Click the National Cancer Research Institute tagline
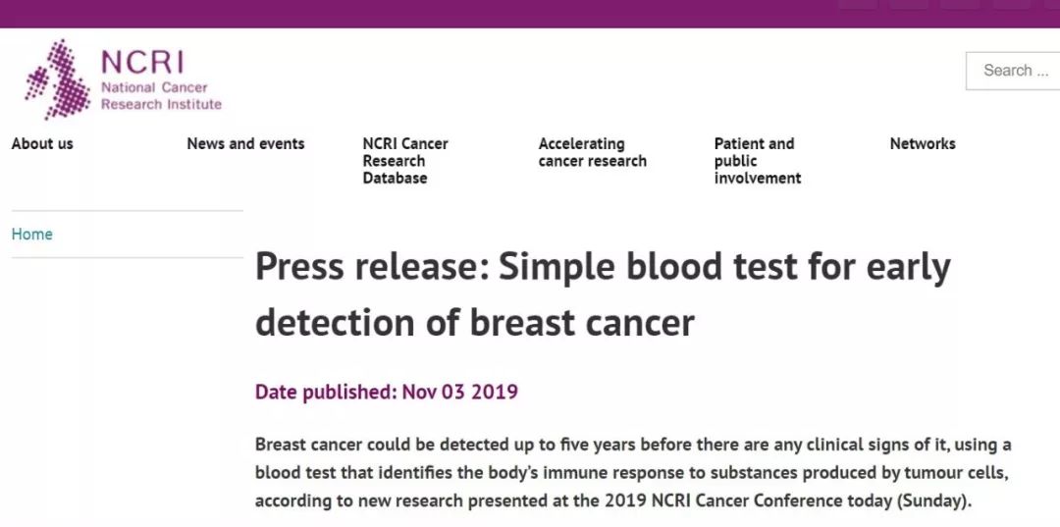 pos(161,96)
